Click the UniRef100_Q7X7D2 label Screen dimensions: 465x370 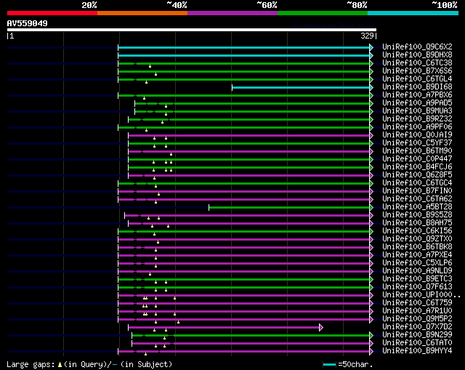417,327
